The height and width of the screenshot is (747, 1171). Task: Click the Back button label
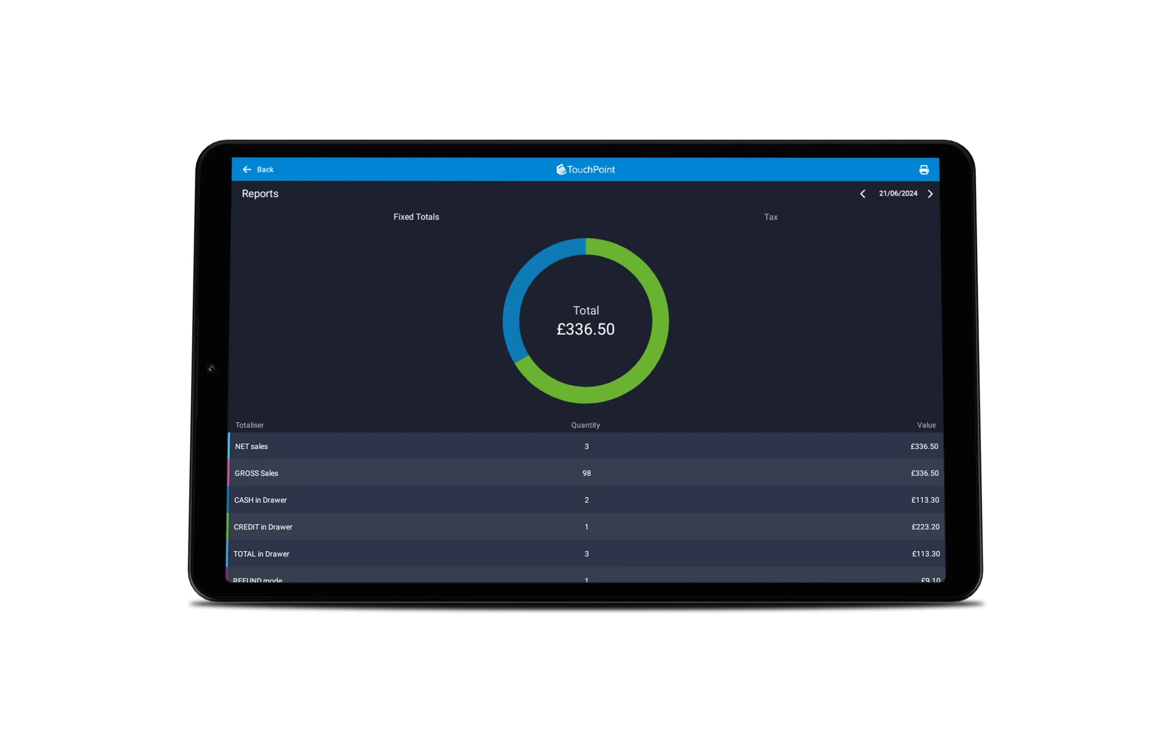(266, 170)
